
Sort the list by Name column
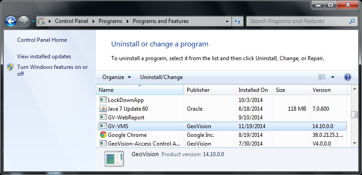pos(140,90)
